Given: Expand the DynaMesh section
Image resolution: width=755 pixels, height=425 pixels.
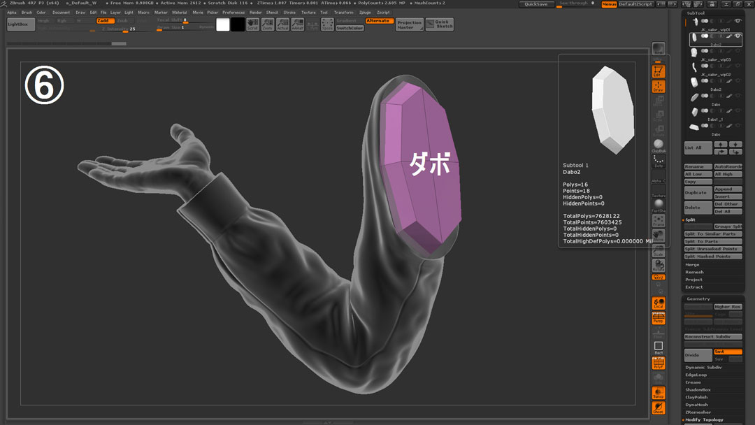Looking at the screenshot, I should (696, 405).
